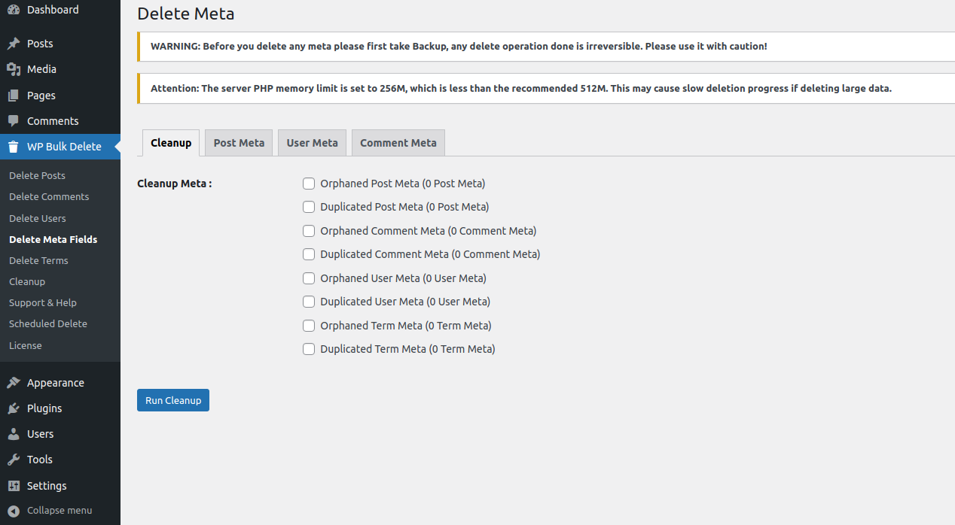Open the Delete Terms submenu link

pos(38,260)
